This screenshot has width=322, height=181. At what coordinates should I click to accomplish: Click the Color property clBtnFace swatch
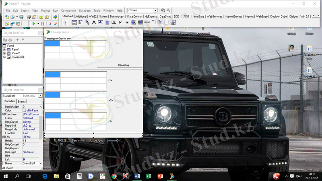click(25, 111)
